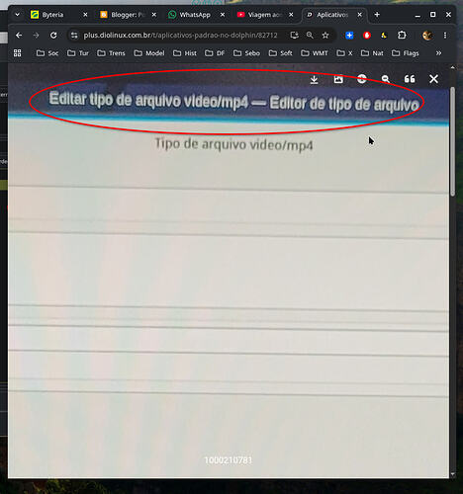Open the yellow moon extension icon
This screenshot has height=494, width=463.
(x=384, y=36)
